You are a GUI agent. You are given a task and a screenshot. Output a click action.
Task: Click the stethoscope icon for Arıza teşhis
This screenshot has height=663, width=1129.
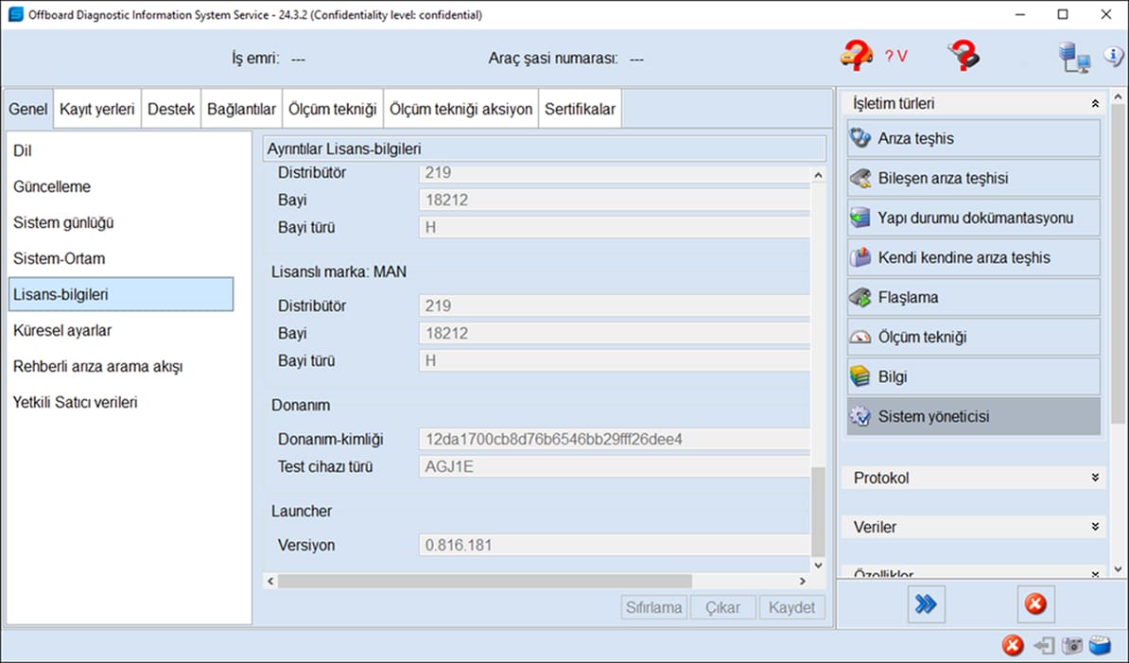click(x=860, y=138)
